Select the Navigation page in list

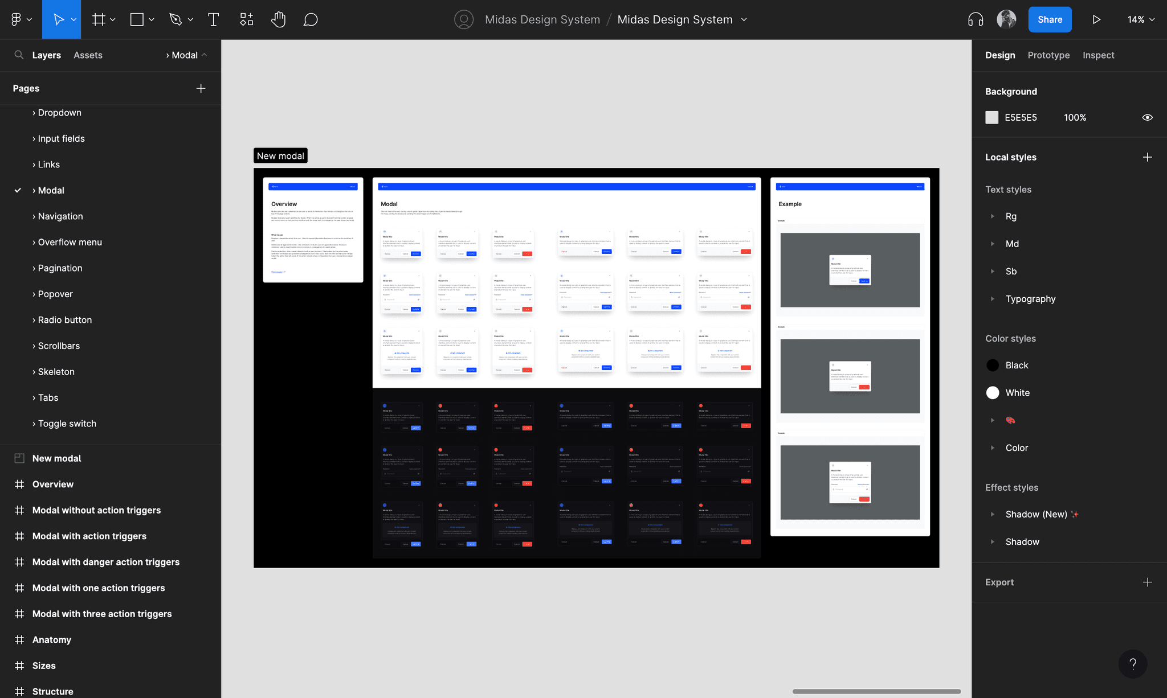tap(60, 216)
